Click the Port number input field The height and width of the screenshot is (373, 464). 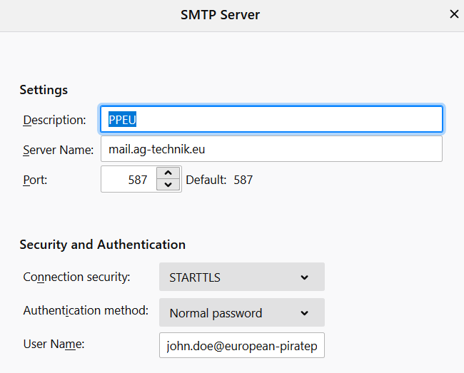point(128,180)
